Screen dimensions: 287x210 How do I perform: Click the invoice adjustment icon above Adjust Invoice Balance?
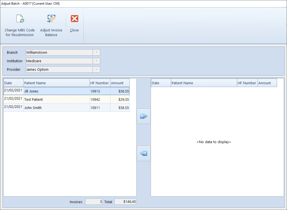(x=51, y=18)
